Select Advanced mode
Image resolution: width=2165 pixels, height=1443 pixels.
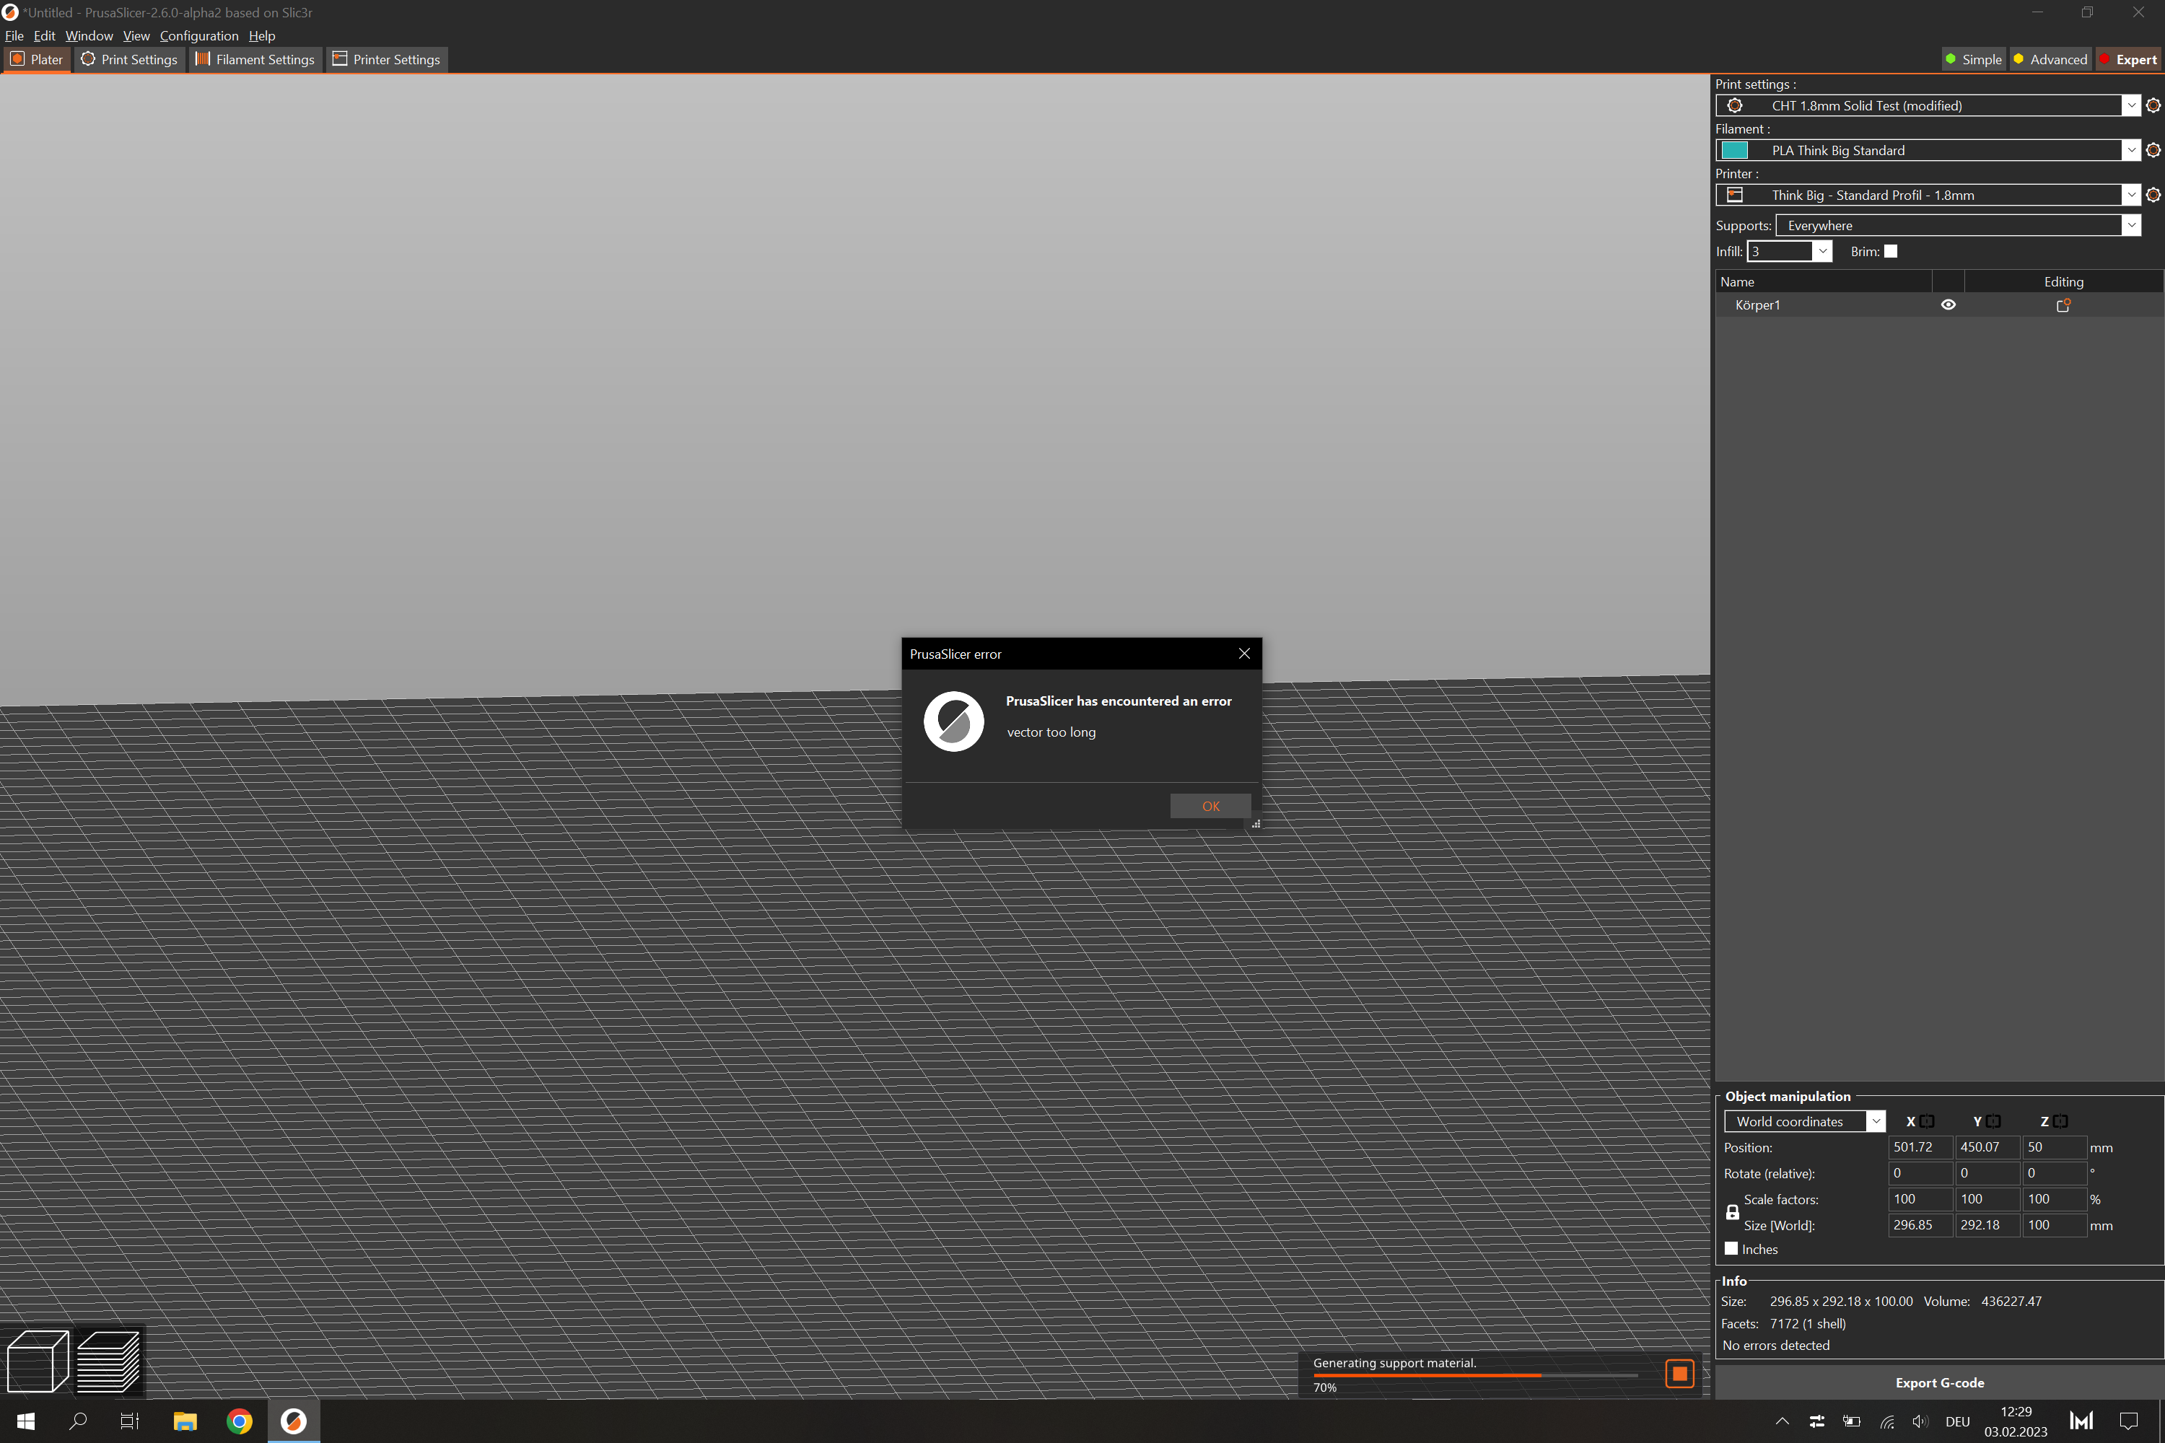click(x=2050, y=59)
